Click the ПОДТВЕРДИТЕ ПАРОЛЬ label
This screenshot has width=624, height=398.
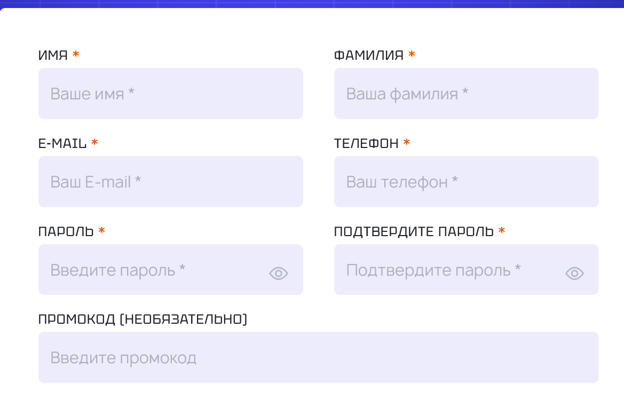coord(414,231)
